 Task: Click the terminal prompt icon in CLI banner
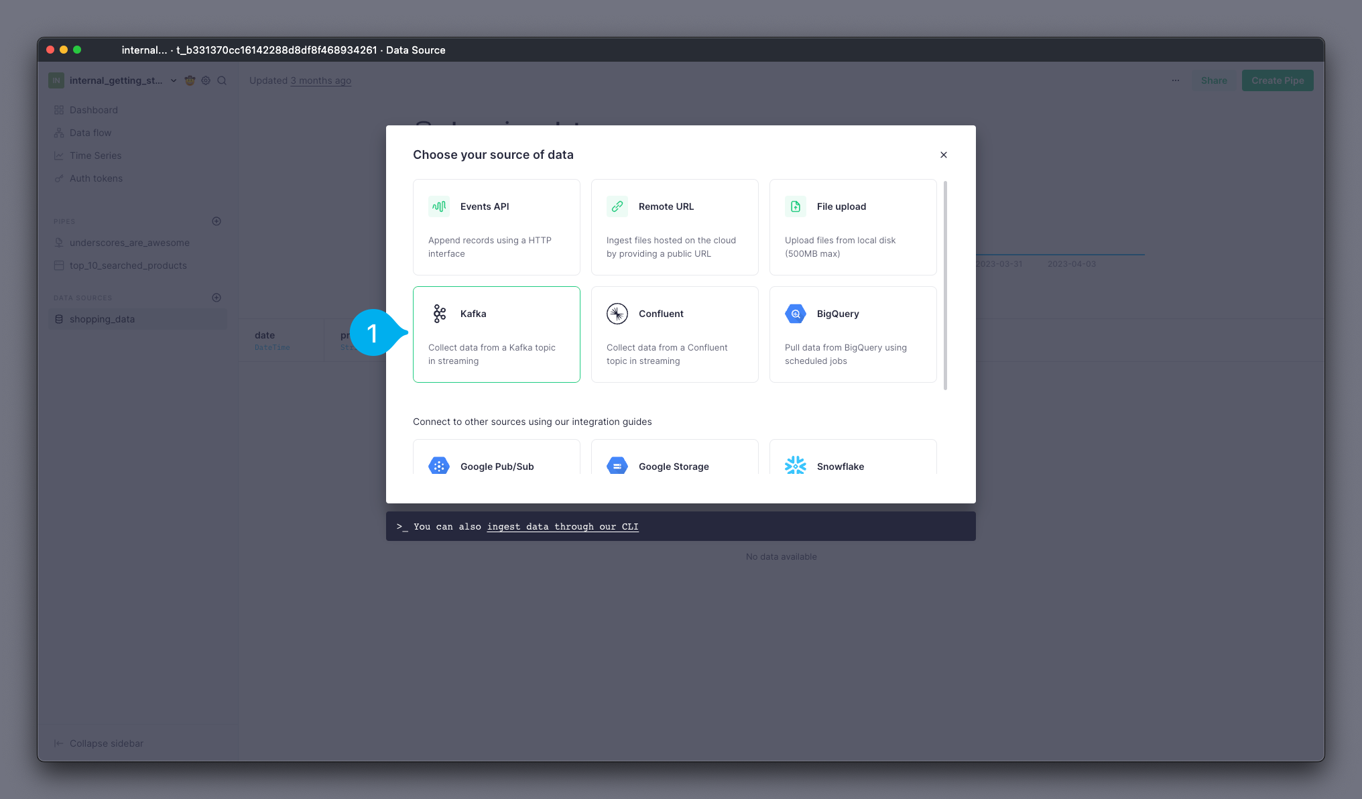402,527
